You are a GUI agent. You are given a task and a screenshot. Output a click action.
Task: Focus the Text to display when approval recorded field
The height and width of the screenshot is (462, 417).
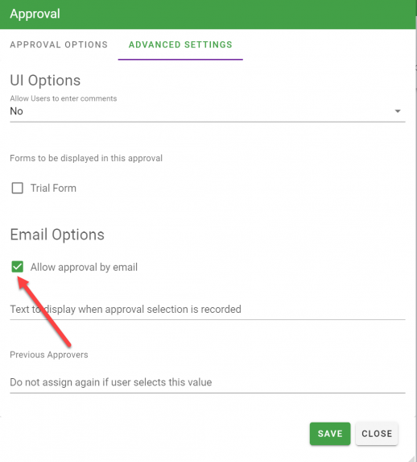click(x=208, y=310)
